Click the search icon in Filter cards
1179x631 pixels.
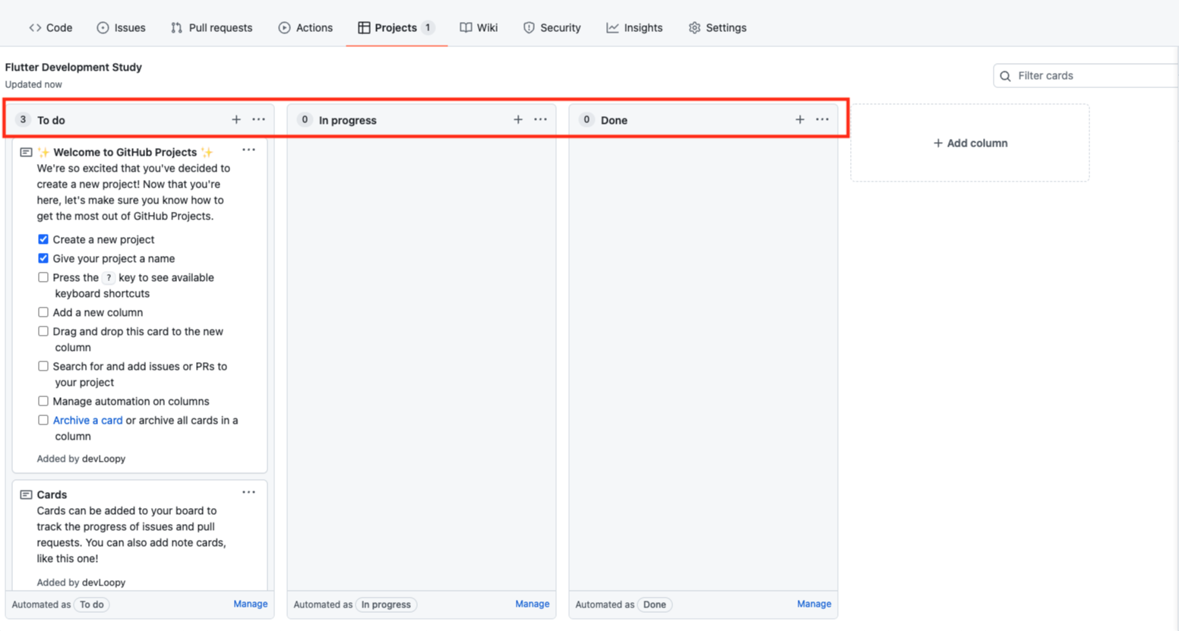pyautogui.click(x=1005, y=76)
